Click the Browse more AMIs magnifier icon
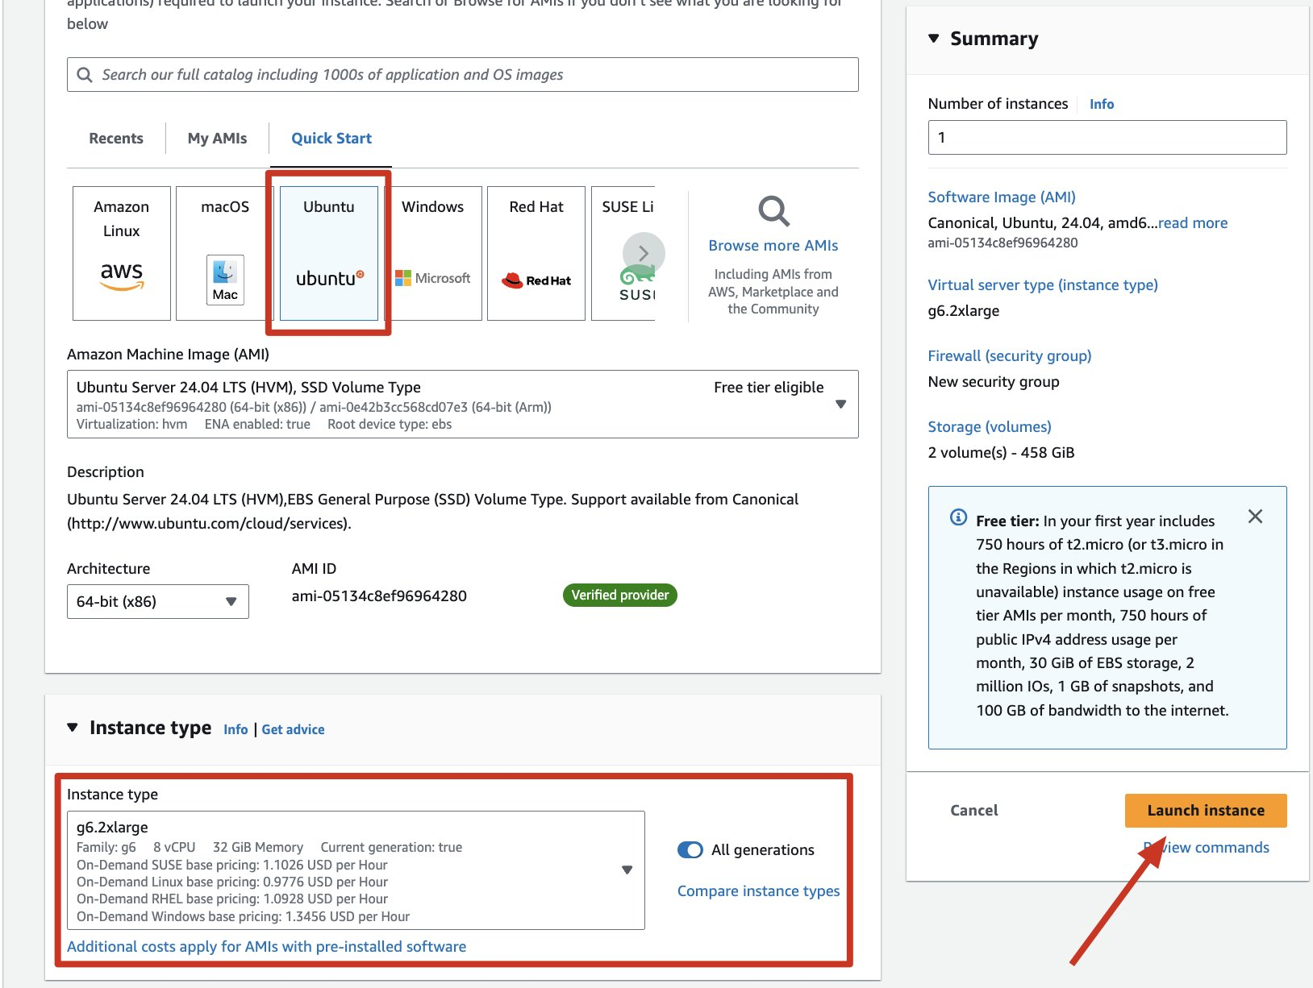 (773, 211)
